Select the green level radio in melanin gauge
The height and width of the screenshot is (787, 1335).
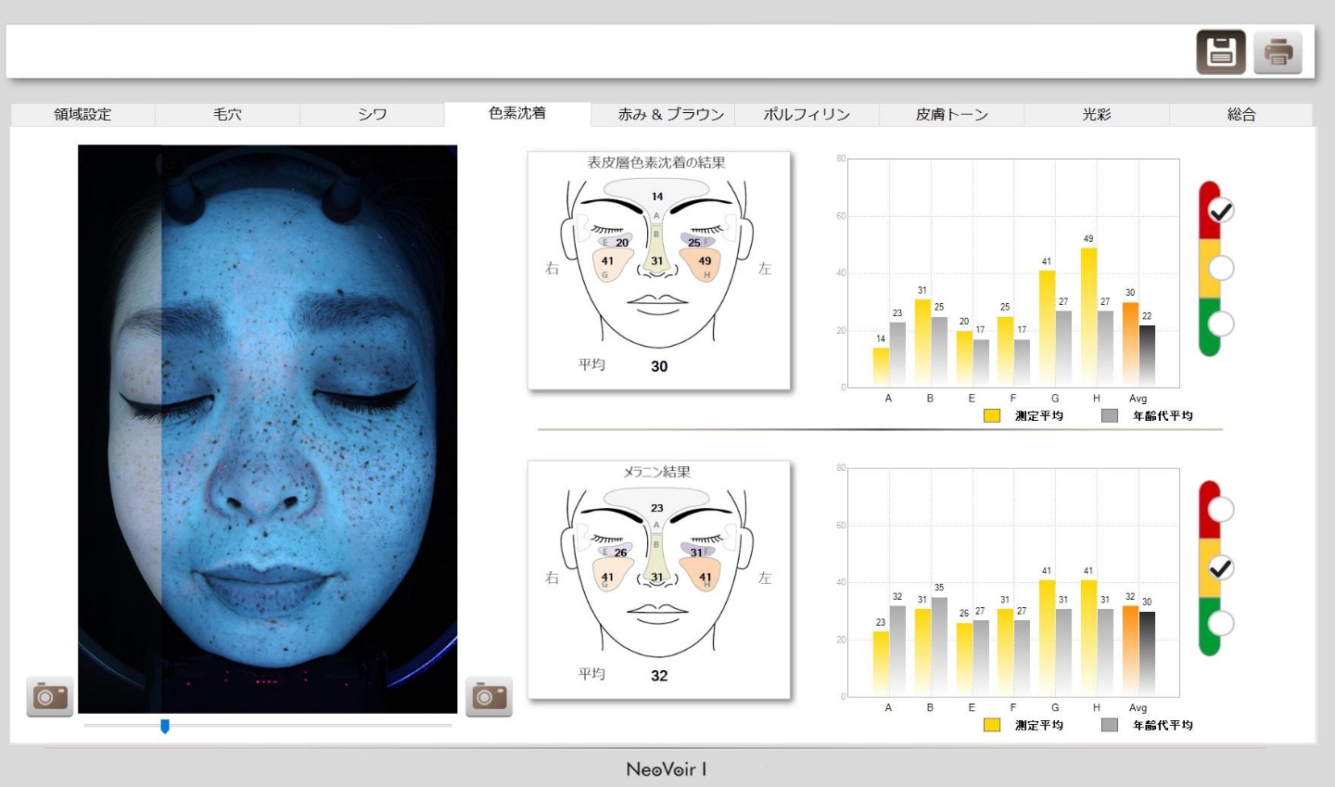(x=1221, y=623)
